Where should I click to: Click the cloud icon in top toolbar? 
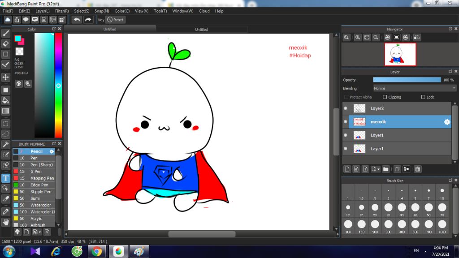pyautogui.click(x=8, y=20)
